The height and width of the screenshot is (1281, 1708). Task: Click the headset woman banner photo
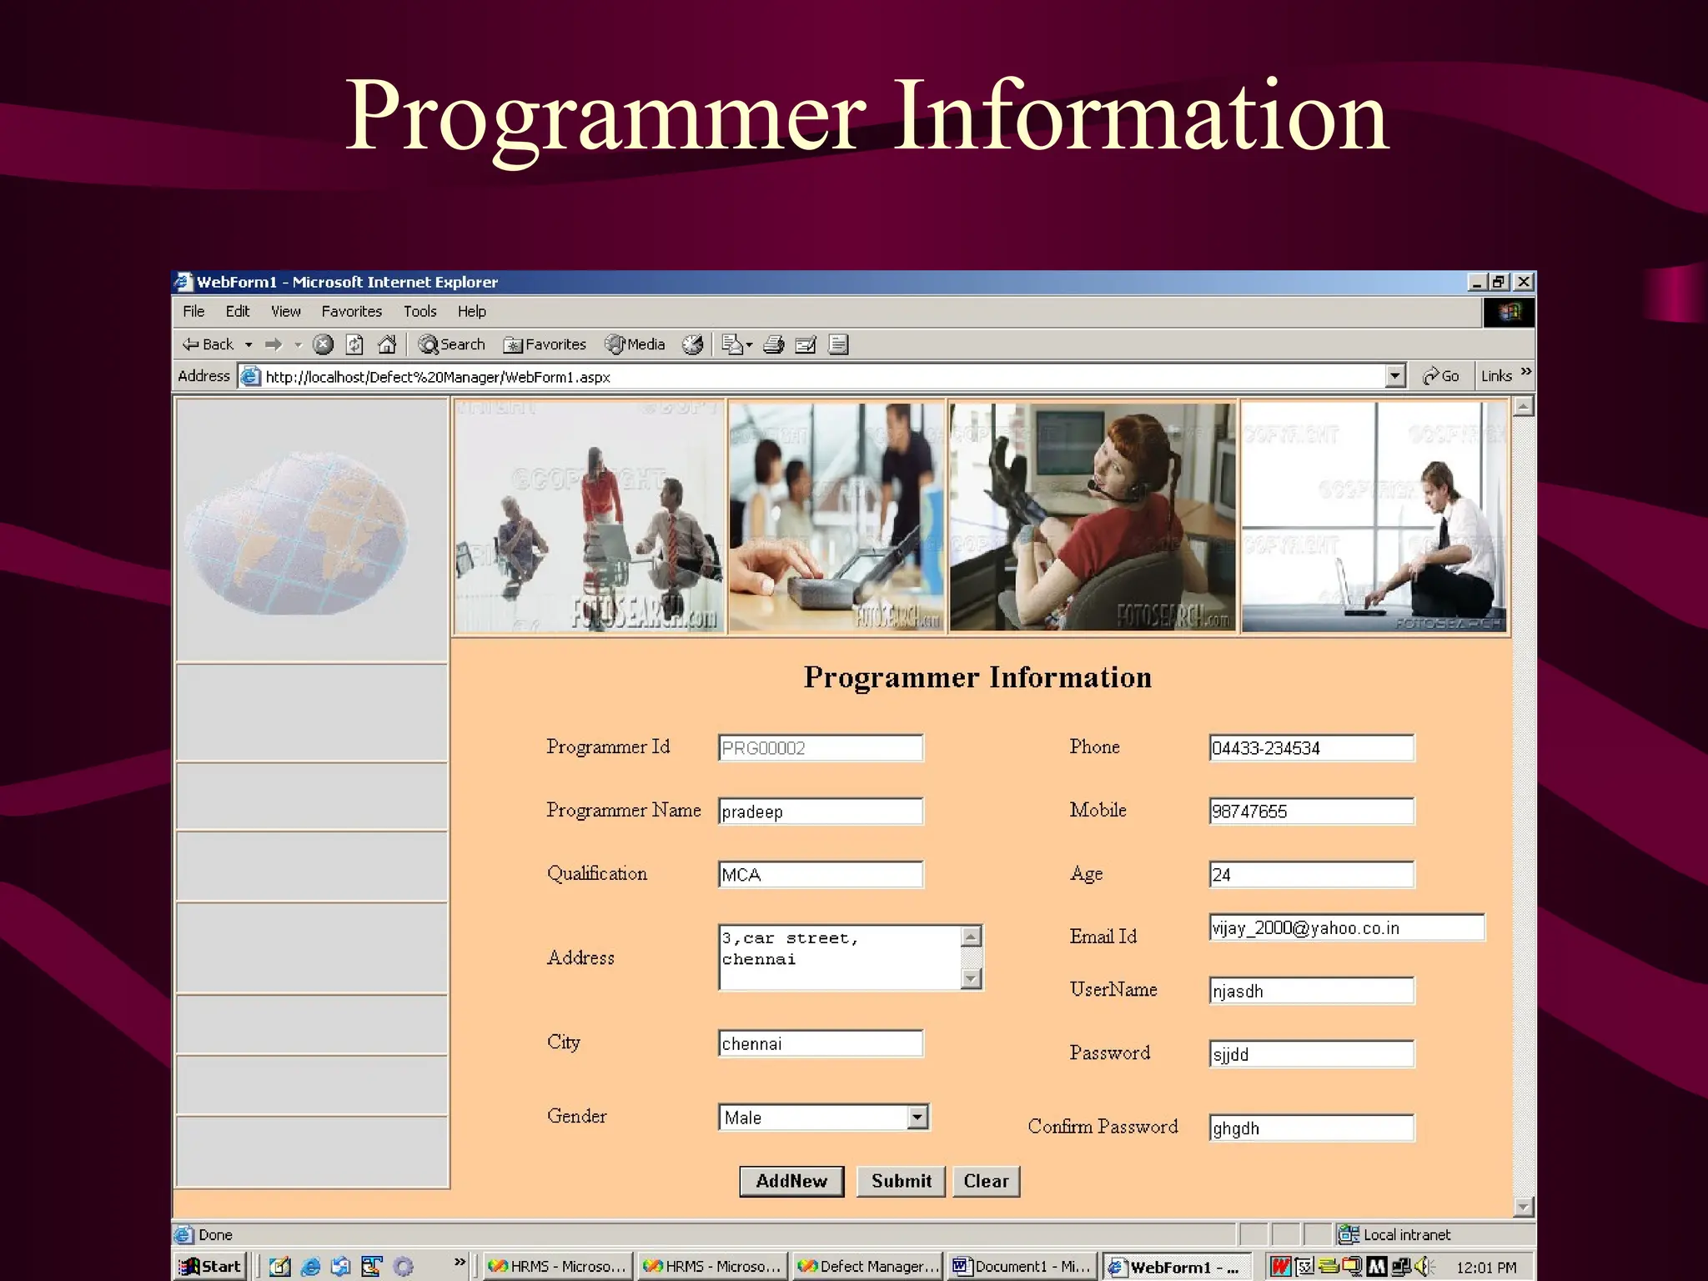pyautogui.click(x=1093, y=517)
